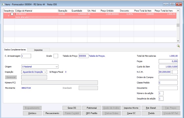Open the Origem dropdown showing 0 Nacional
The height and width of the screenshot is (118, 184).
point(40,67)
